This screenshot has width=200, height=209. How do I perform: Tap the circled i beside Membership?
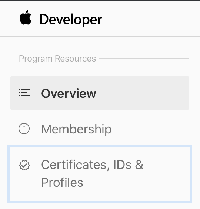[24, 129]
